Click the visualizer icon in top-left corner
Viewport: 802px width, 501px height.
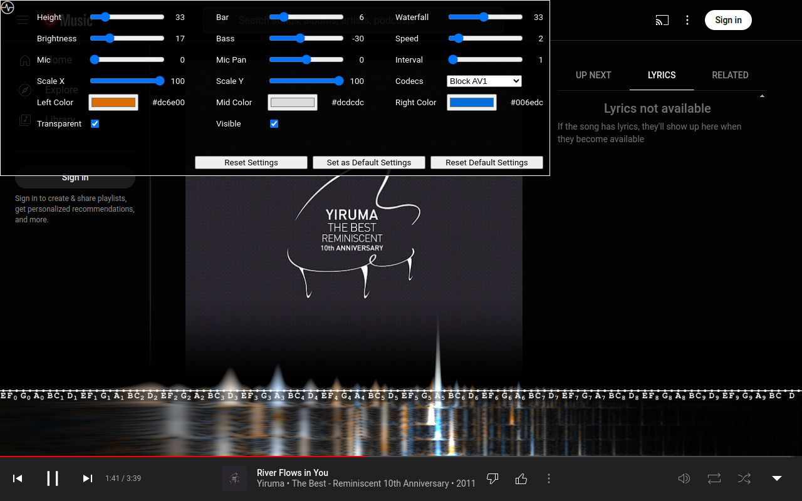pos(8,8)
